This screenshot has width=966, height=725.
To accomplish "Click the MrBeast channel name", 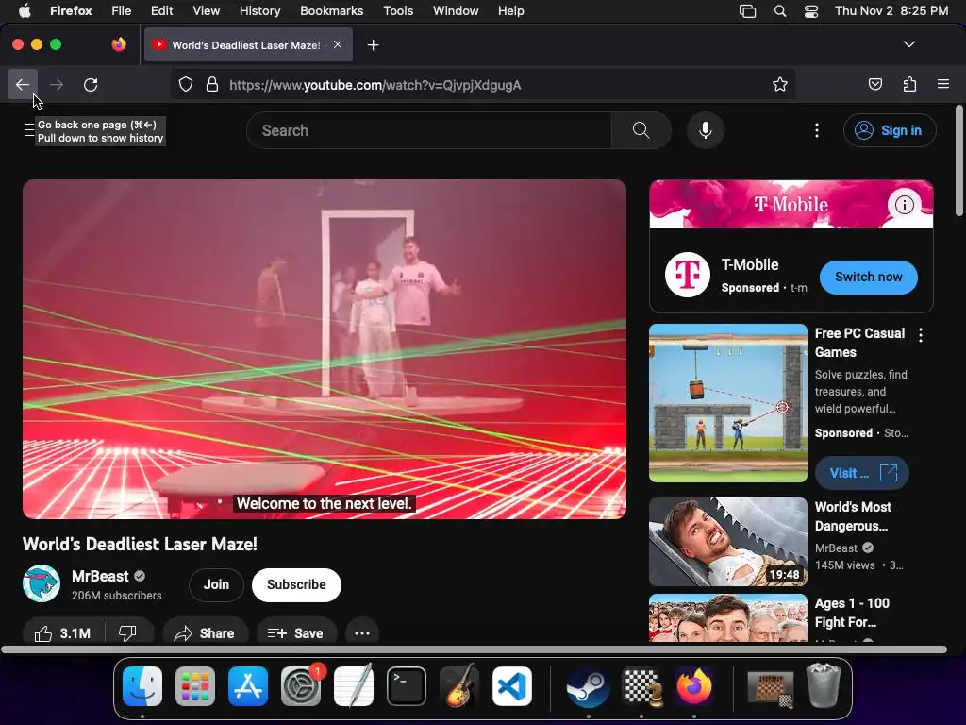I will tap(100, 576).
